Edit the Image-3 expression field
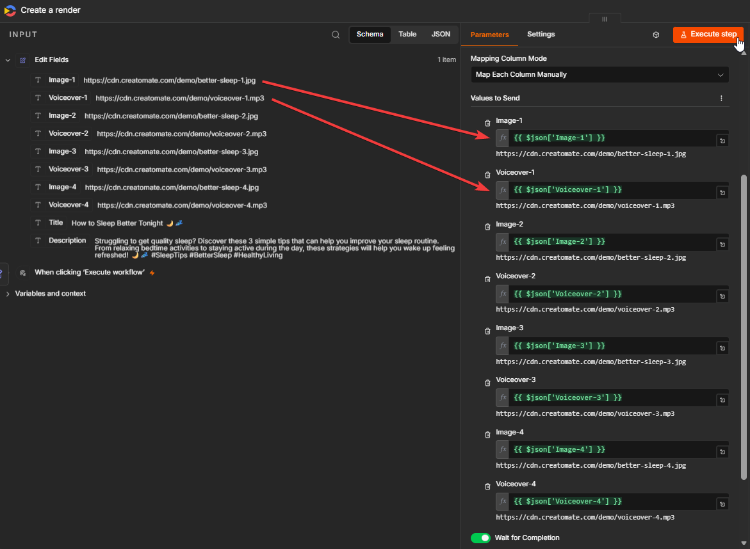 pyautogui.click(x=612, y=346)
